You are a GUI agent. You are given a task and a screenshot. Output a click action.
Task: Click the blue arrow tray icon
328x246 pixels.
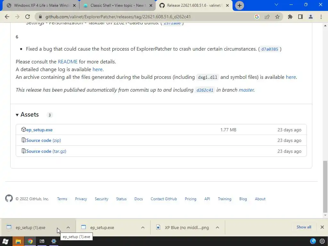[x=313, y=241]
